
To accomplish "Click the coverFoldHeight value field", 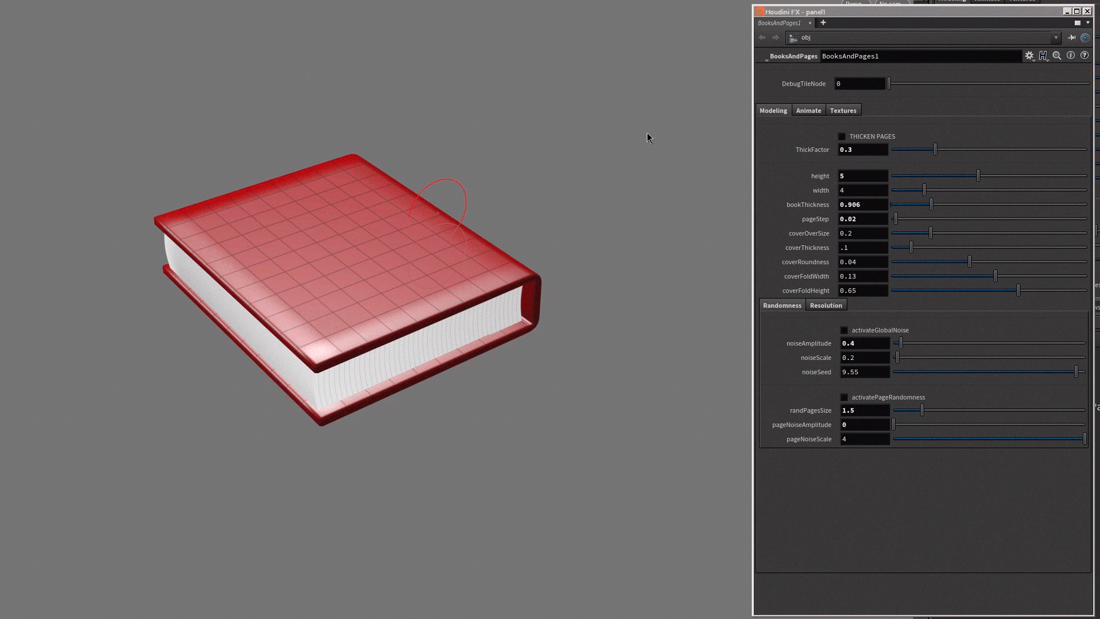I will (x=863, y=291).
